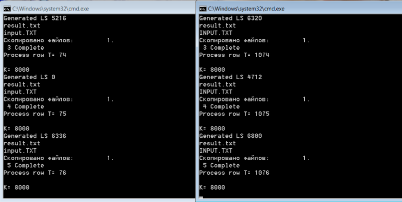Click 'Process row T= 74' in left window
This screenshot has width=402, height=202.
point(35,55)
